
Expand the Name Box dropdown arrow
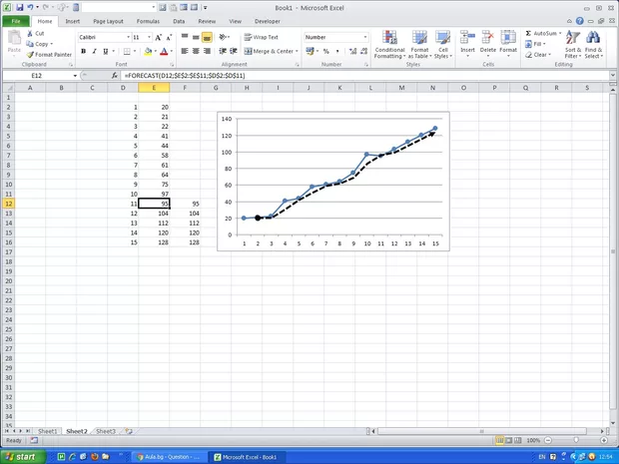[x=75, y=76]
